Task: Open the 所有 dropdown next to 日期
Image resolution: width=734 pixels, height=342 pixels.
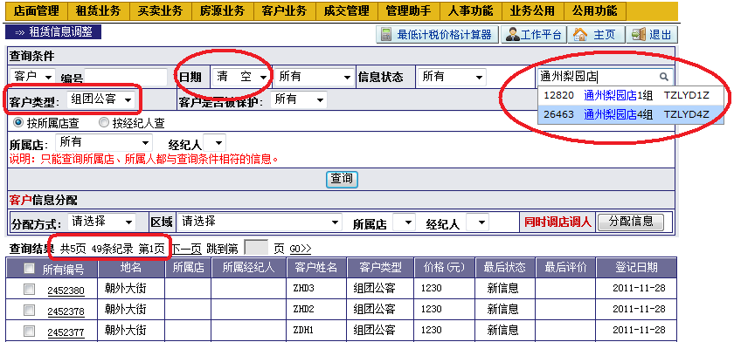Action: click(315, 77)
